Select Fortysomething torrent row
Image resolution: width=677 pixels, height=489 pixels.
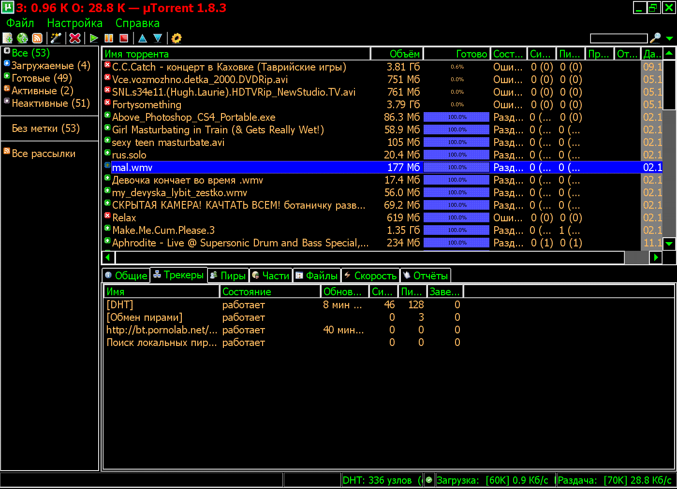point(382,105)
